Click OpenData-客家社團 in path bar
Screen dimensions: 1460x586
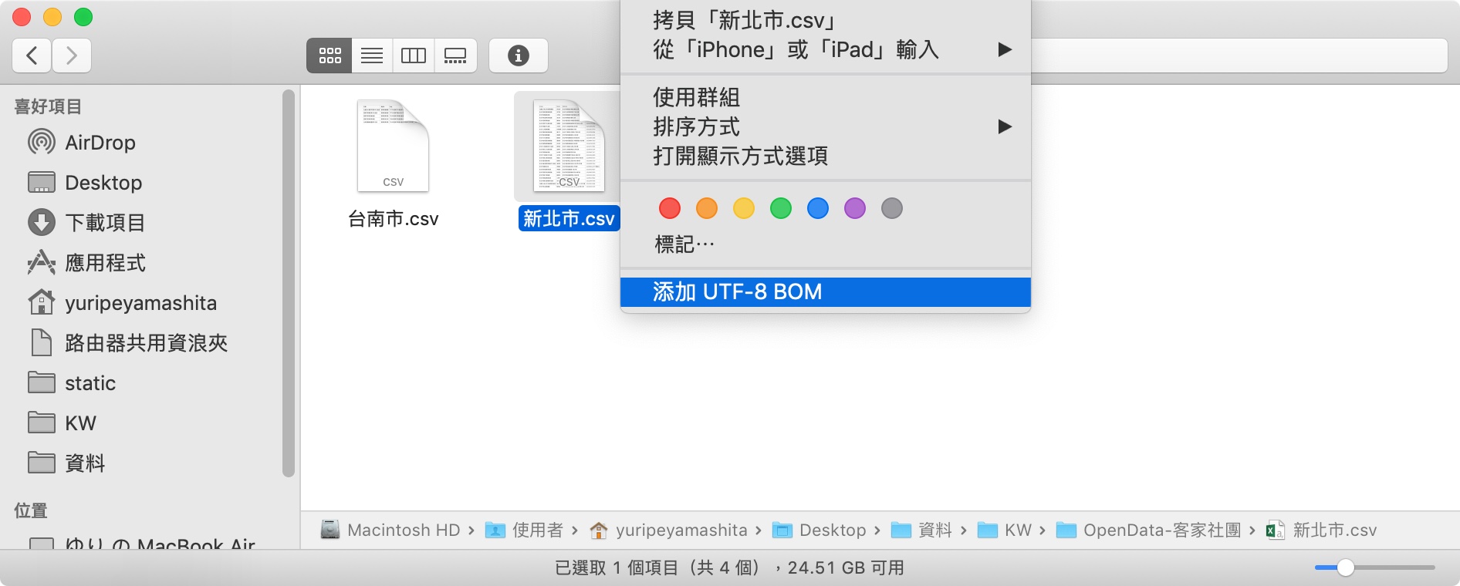(1161, 530)
